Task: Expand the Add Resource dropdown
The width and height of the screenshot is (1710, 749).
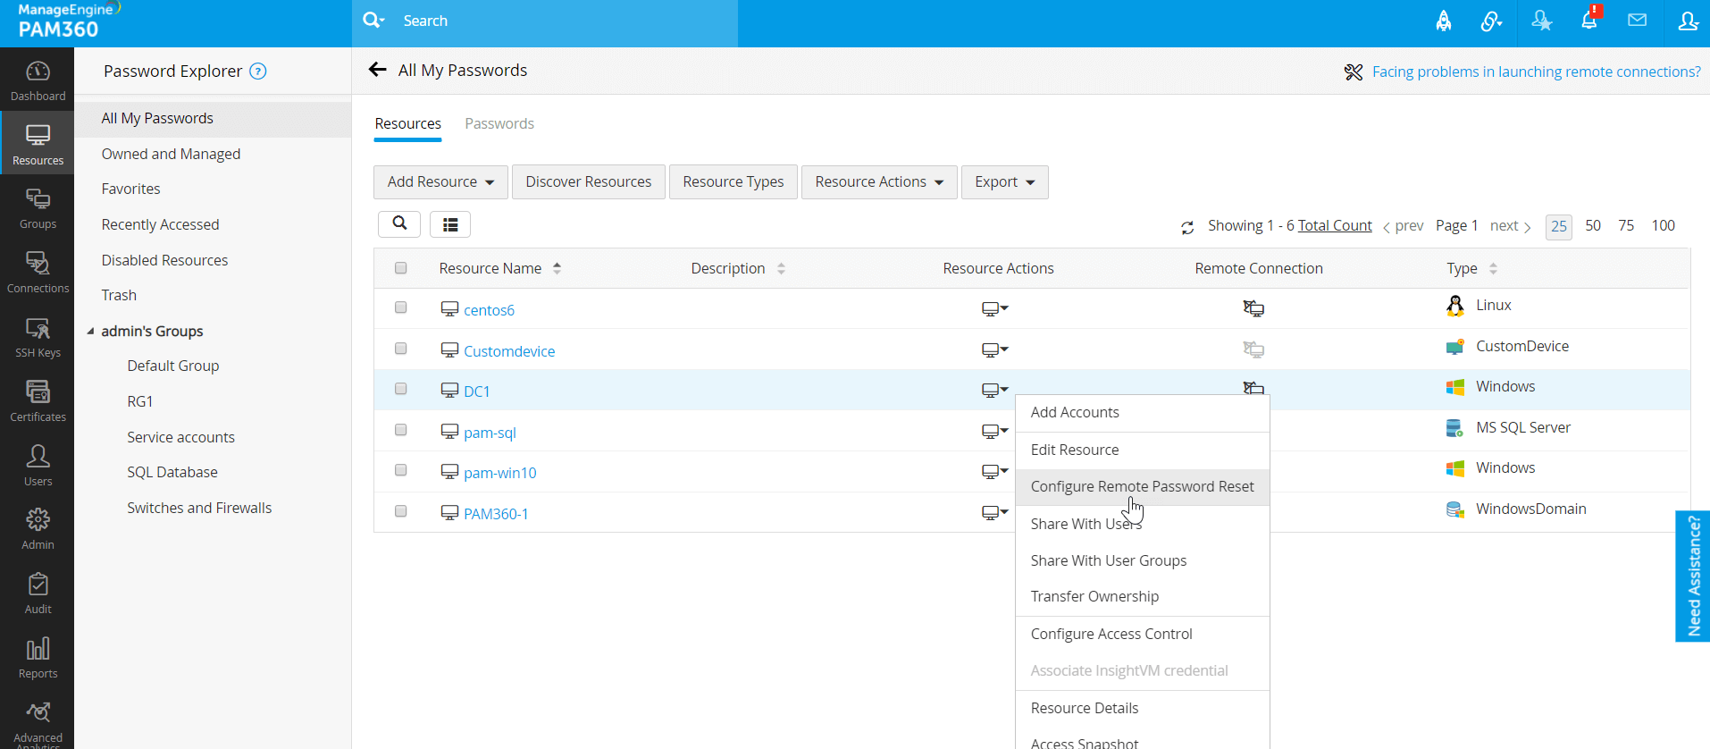Action: tap(440, 182)
